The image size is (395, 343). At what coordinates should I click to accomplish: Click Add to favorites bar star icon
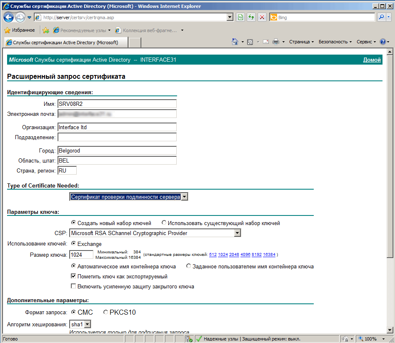pos(46,30)
